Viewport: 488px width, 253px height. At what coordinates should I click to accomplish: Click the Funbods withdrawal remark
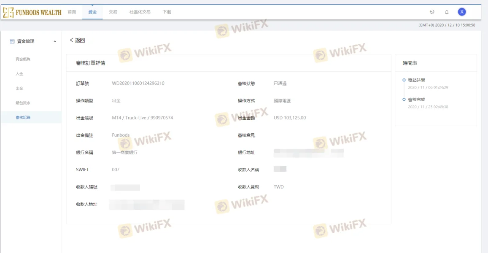coord(121,135)
